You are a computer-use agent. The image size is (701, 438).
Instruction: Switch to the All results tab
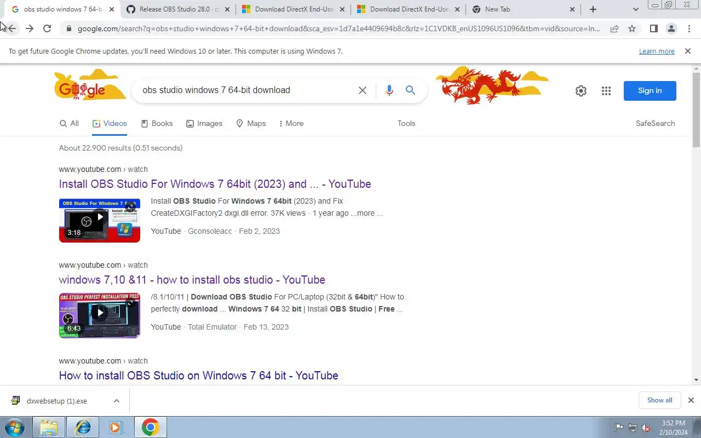(x=69, y=123)
